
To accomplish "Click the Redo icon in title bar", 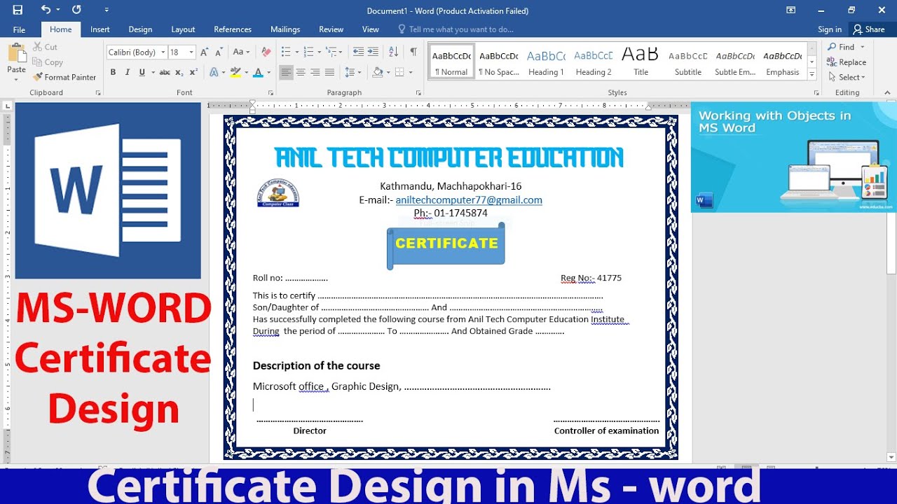I will pos(76,10).
